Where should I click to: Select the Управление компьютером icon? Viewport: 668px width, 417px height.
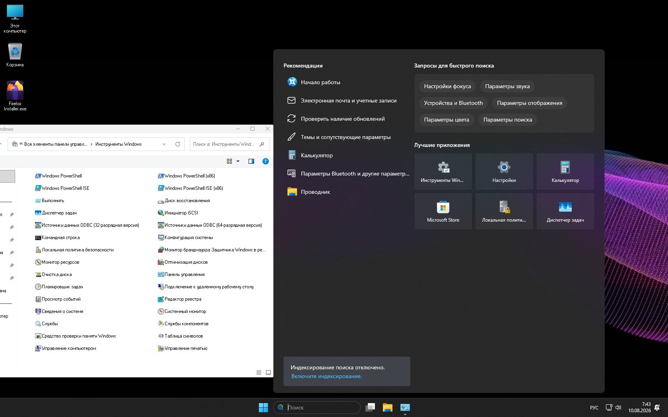(x=38, y=348)
